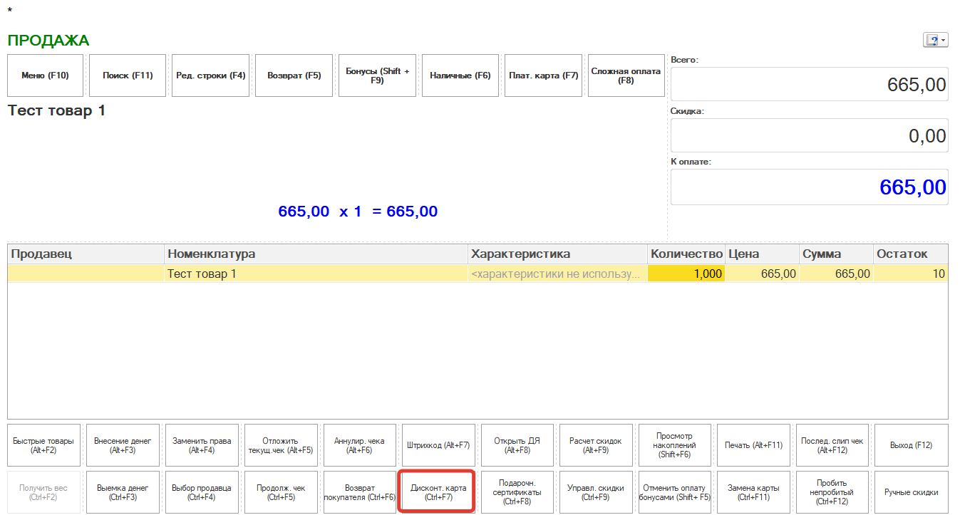Click the Количество cell value 1,000

click(x=686, y=274)
